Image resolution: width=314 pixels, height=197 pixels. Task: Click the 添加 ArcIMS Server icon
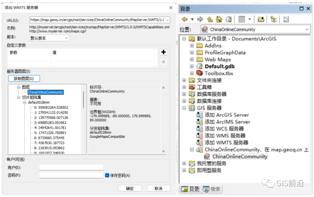[199, 122]
